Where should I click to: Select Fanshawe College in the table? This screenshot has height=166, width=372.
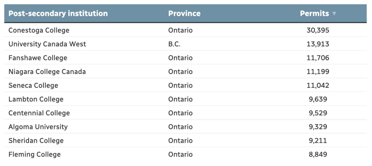tap(38, 58)
